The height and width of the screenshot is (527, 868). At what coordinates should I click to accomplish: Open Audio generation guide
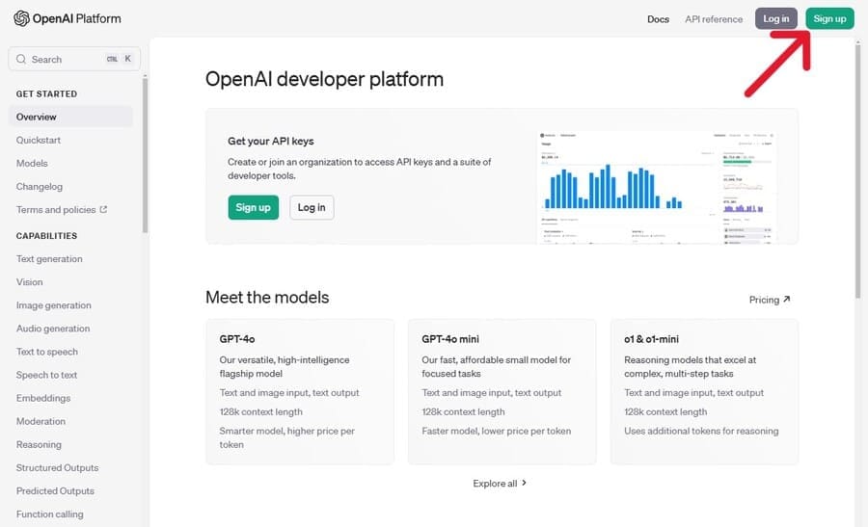click(x=53, y=329)
